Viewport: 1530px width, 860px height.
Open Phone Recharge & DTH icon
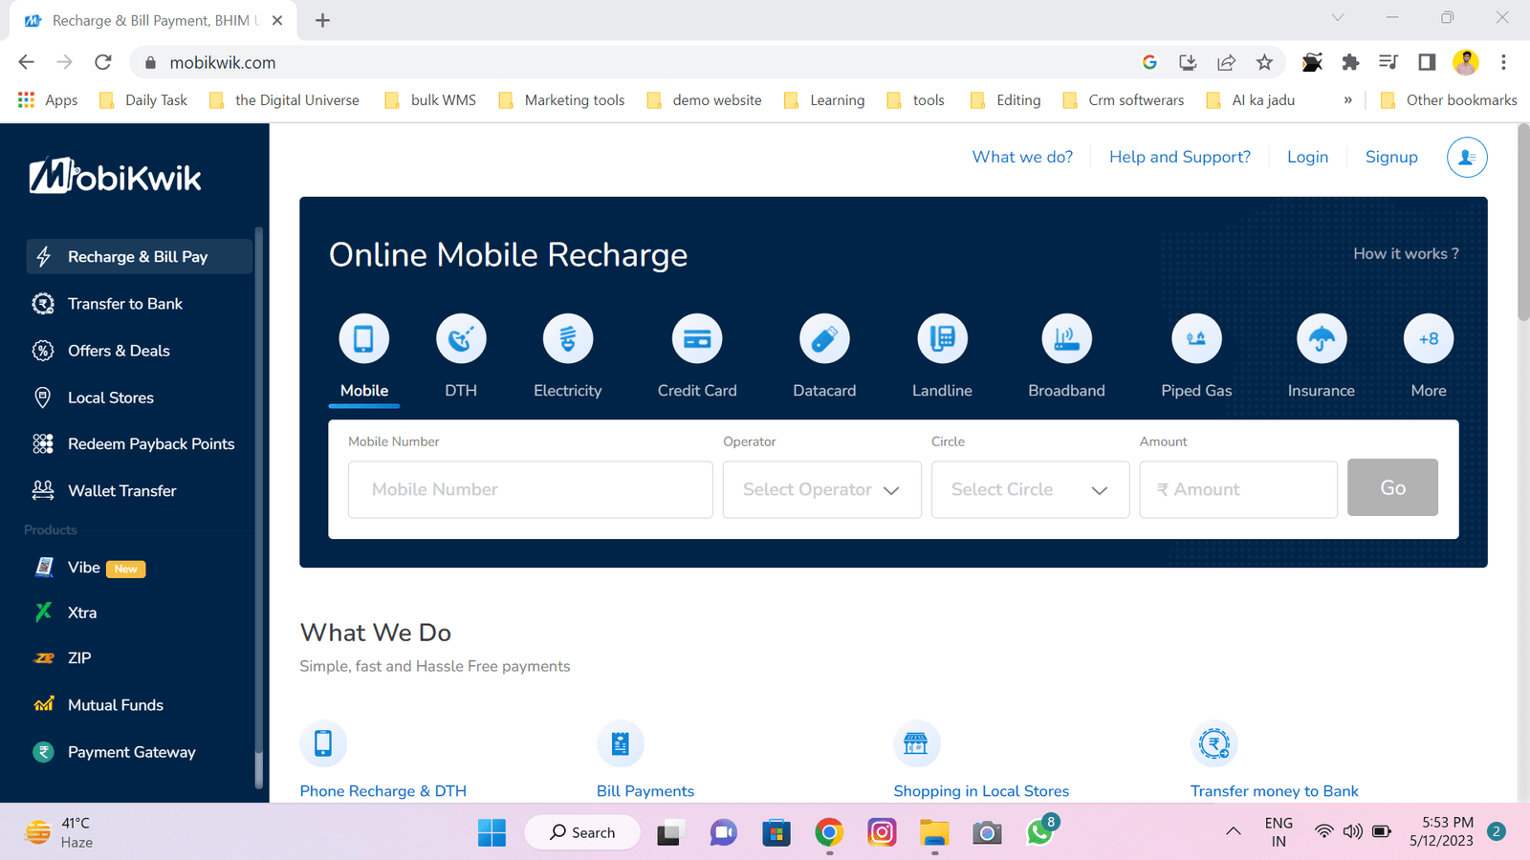tap(323, 743)
